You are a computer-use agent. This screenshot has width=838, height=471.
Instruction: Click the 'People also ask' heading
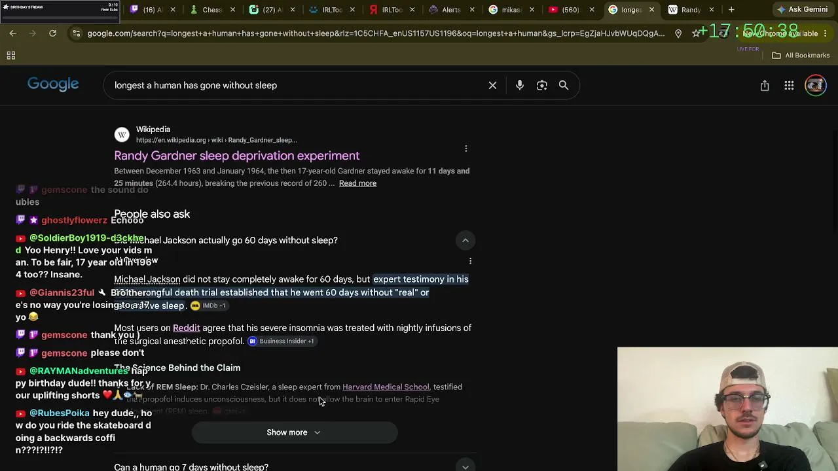coord(152,214)
